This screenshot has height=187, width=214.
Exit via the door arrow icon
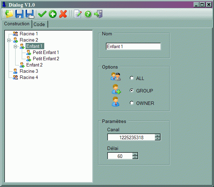click(98, 14)
